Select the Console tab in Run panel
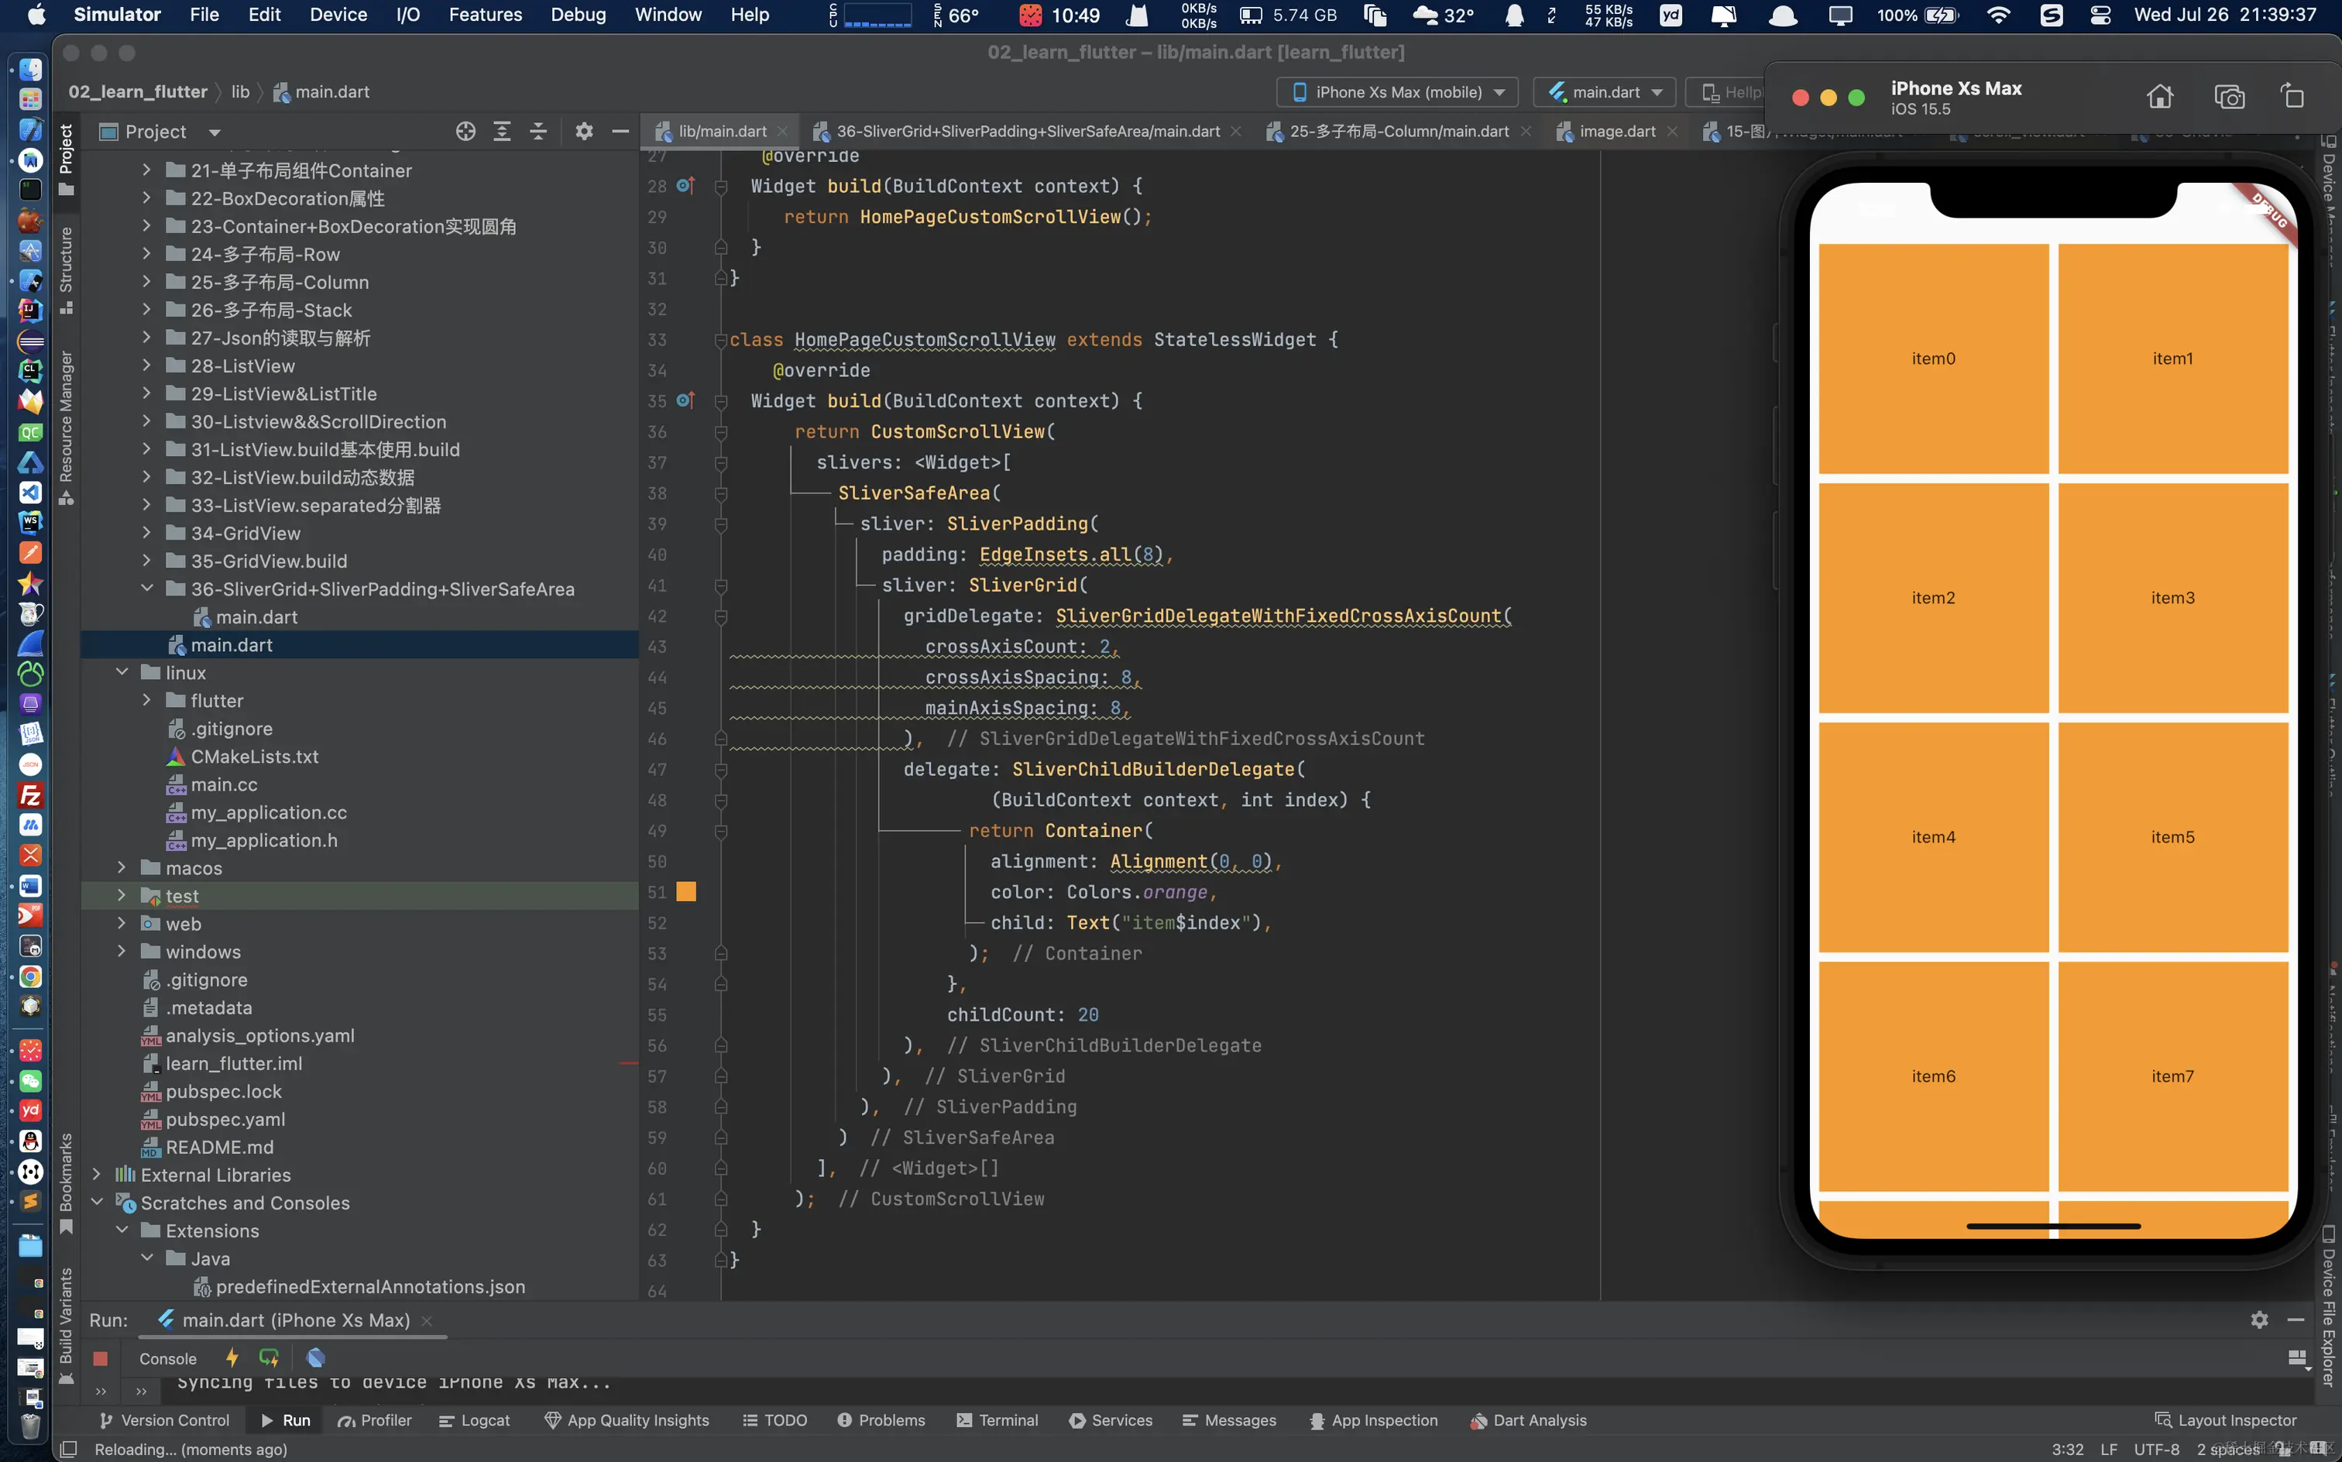The width and height of the screenshot is (2342, 1462). [x=167, y=1358]
